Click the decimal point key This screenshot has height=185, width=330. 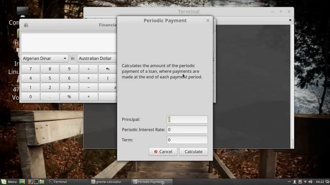coord(50,97)
